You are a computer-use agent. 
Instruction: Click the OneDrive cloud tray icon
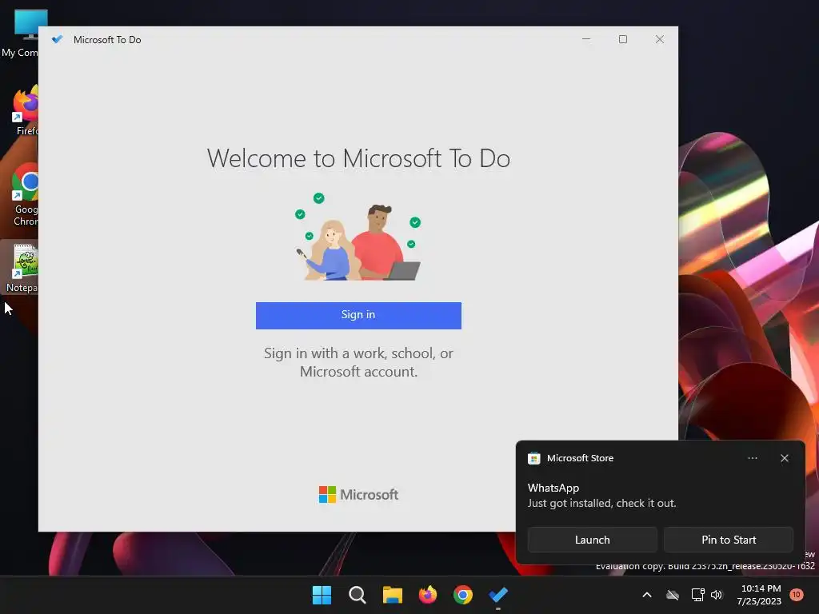(673, 595)
